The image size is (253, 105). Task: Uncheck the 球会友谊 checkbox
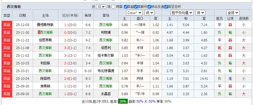149,7
